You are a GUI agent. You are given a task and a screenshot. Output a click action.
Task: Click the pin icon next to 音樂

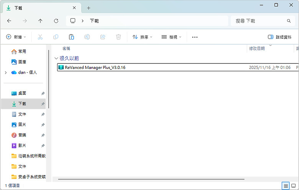coord(43,135)
